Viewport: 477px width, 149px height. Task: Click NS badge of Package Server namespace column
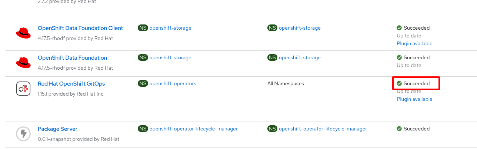click(143, 129)
